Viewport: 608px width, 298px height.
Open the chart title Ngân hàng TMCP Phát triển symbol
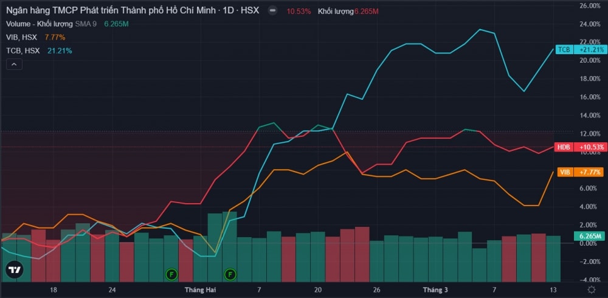click(x=132, y=11)
